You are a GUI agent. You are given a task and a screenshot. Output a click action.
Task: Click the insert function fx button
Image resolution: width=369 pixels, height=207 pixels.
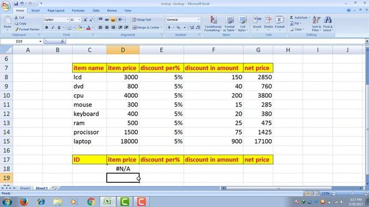(x=62, y=41)
